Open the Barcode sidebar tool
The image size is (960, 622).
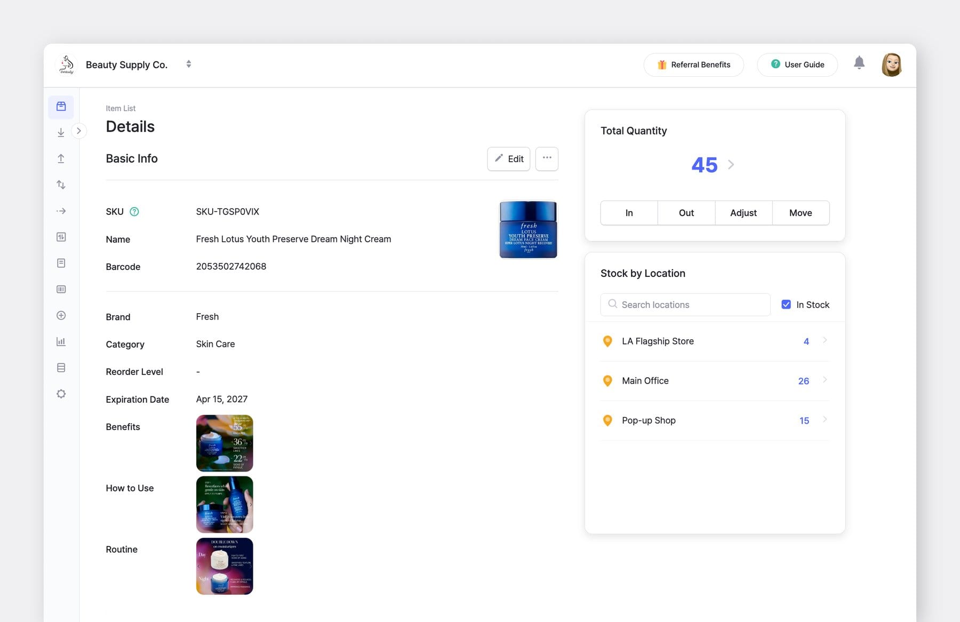click(61, 289)
